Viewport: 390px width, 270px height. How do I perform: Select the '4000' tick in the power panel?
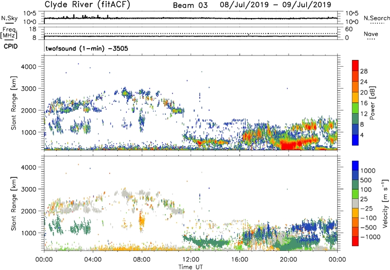(x=28, y=67)
